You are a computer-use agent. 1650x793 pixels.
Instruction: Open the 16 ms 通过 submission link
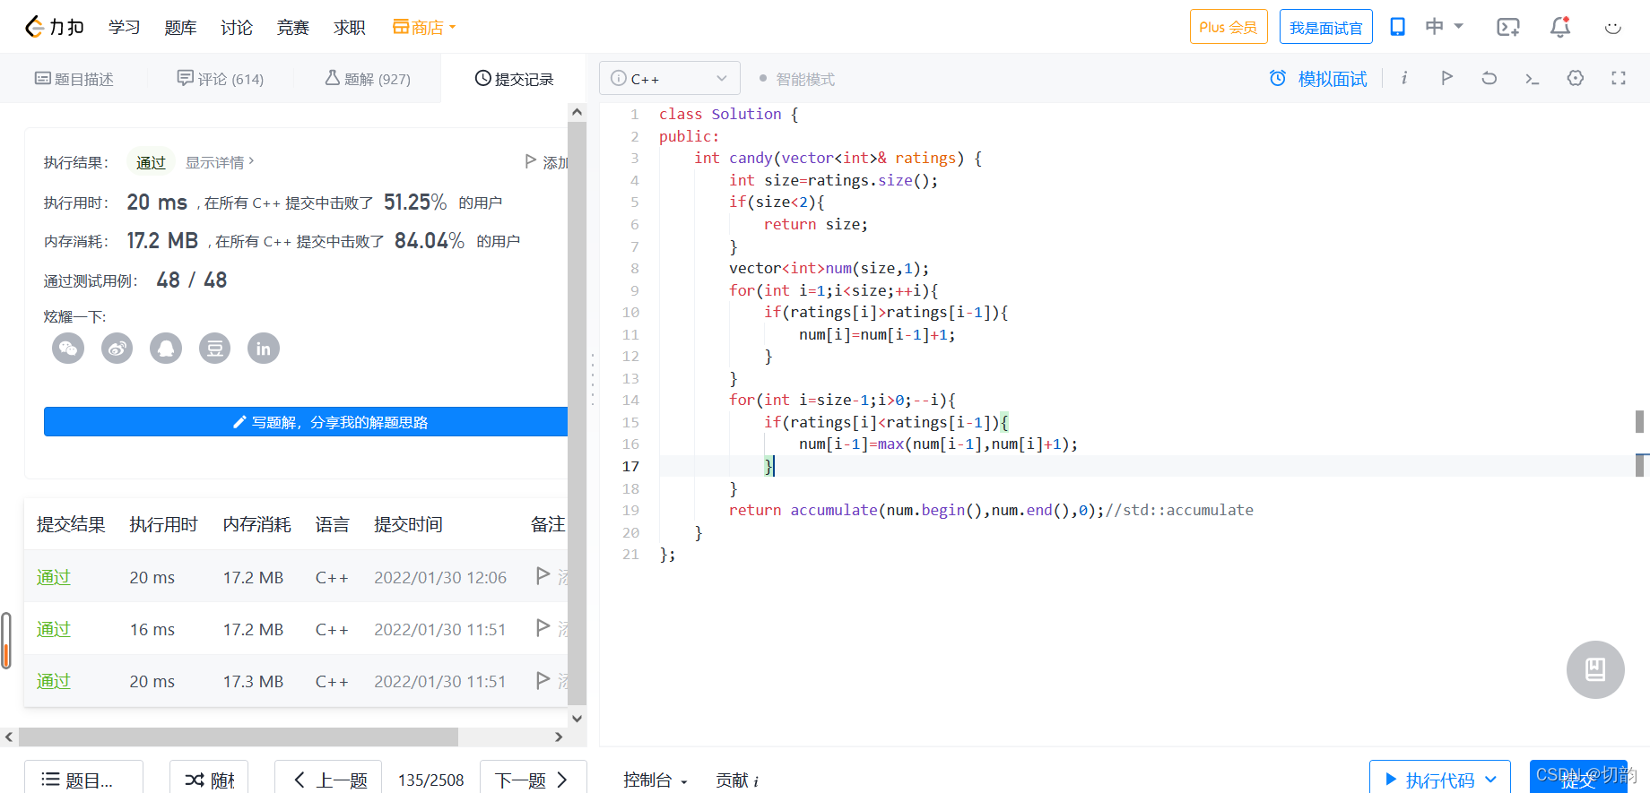[x=54, y=629]
